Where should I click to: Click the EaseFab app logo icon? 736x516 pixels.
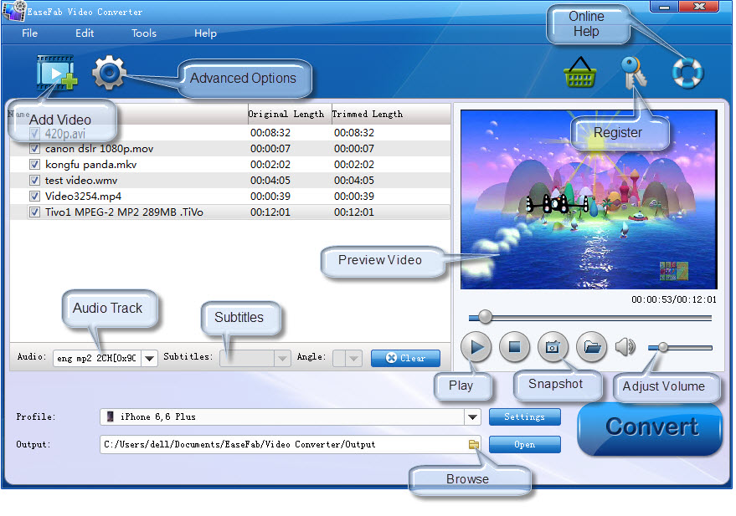click(13, 11)
